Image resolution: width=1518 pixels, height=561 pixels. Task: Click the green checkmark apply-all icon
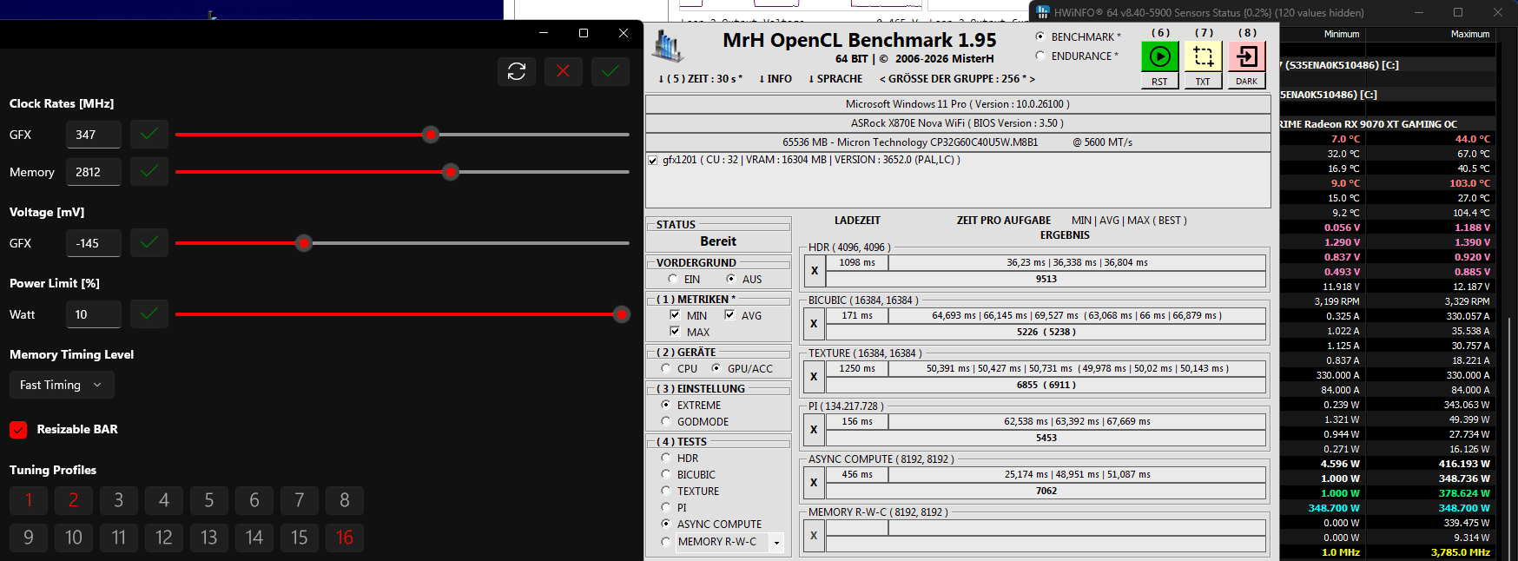(x=610, y=71)
